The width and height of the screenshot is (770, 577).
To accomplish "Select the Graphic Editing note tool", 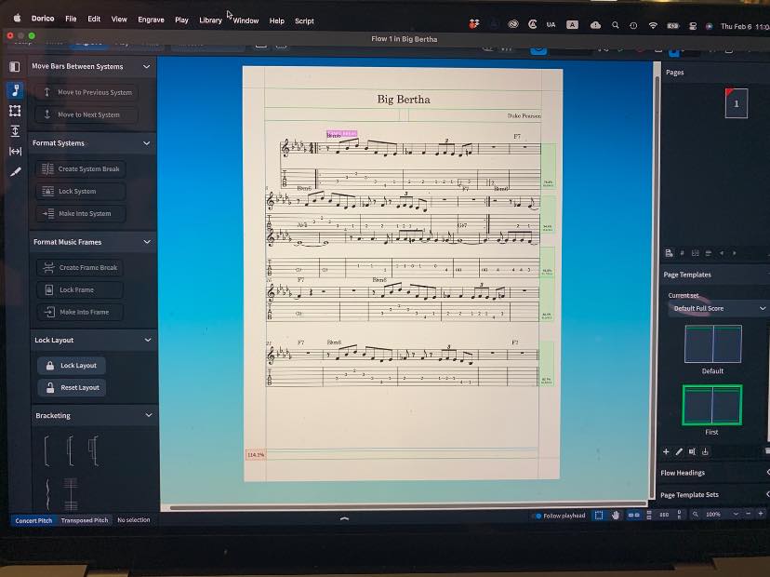I will pyautogui.click(x=15, y=90).
